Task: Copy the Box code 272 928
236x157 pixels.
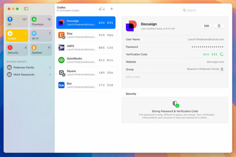Action: (106, 85)
